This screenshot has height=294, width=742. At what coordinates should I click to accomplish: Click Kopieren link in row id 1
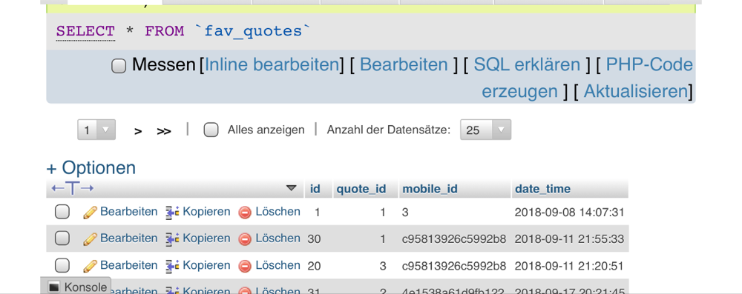tap(206, 212)
